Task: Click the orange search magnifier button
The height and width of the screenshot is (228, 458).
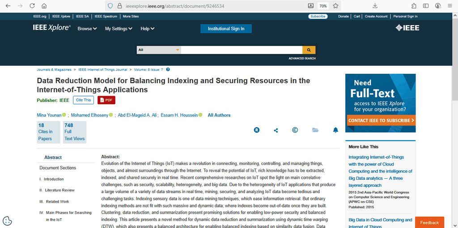Action: click(x=309, y=50)
